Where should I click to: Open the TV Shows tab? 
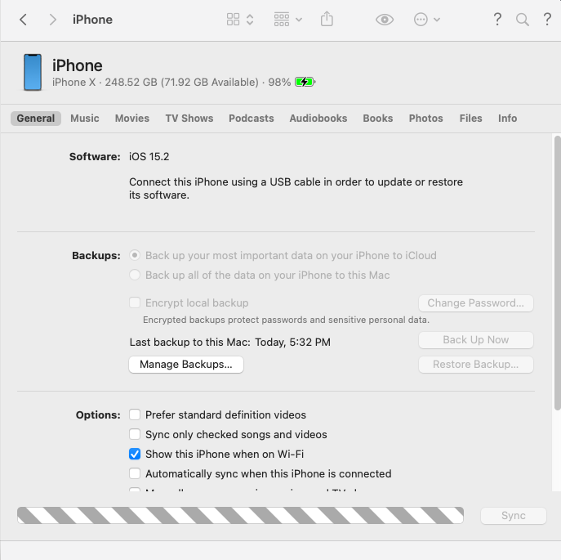click(x=189, y=119)
